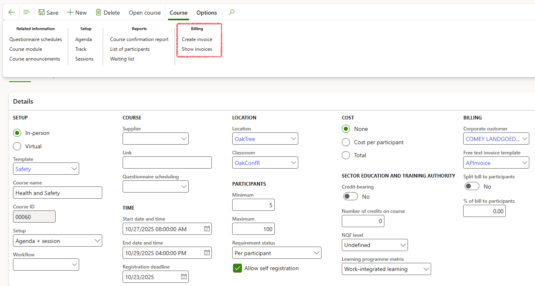This screenshot has height=286, width=535.
Task: Open the Start date calendar picker
Action: pyautogui.click(x=207, y=229)
